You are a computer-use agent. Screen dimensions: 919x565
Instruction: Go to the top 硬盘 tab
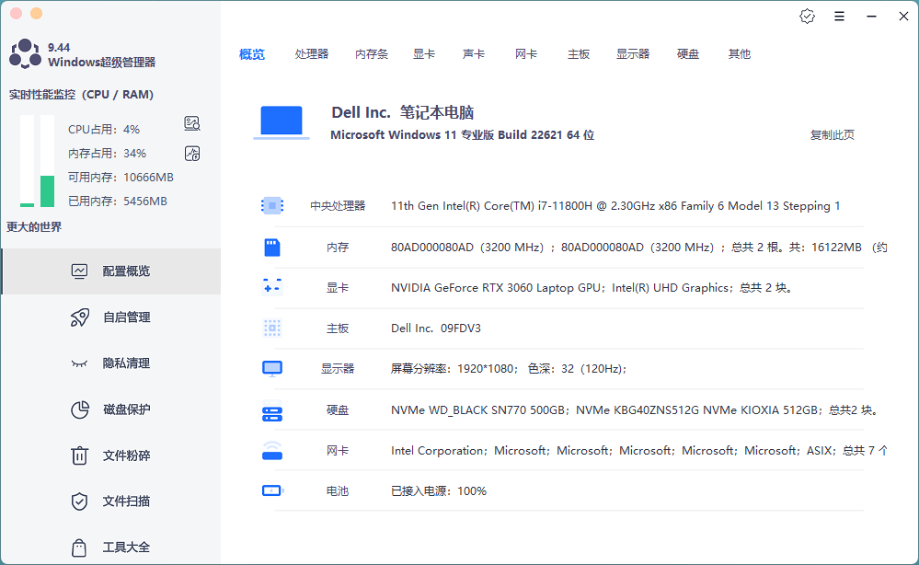tap(688, 54)
